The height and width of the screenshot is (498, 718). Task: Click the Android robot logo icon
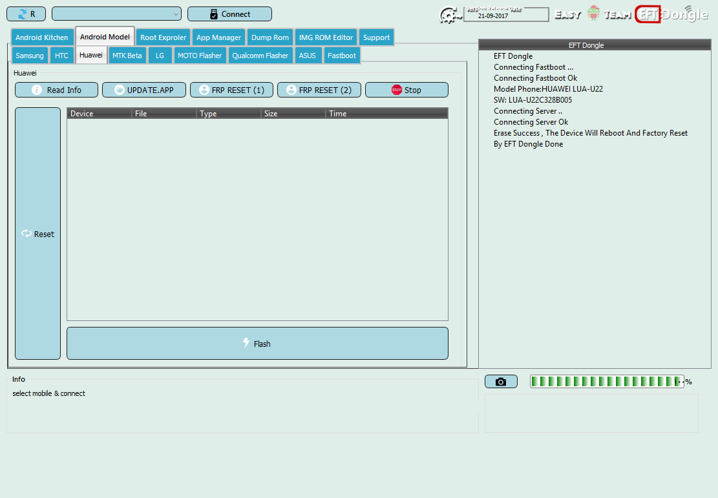click(x=593, y=14)
